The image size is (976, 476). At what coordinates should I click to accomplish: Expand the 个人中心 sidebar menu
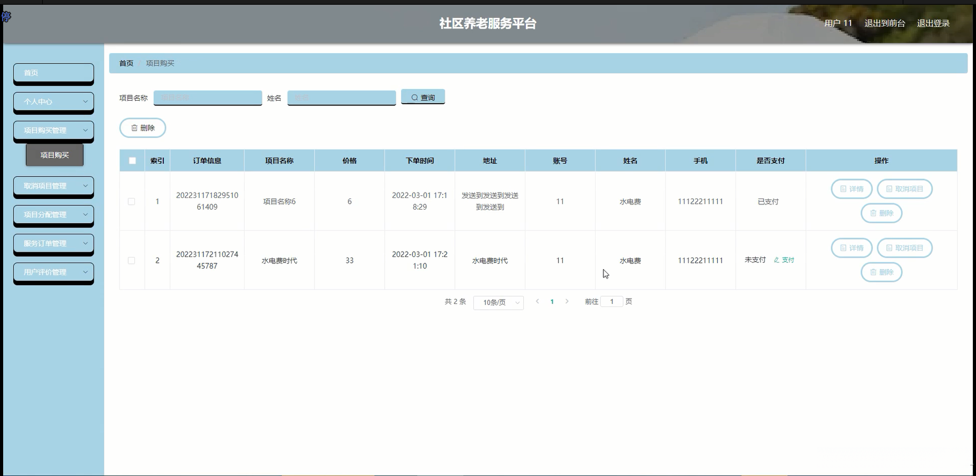(54, 102)
